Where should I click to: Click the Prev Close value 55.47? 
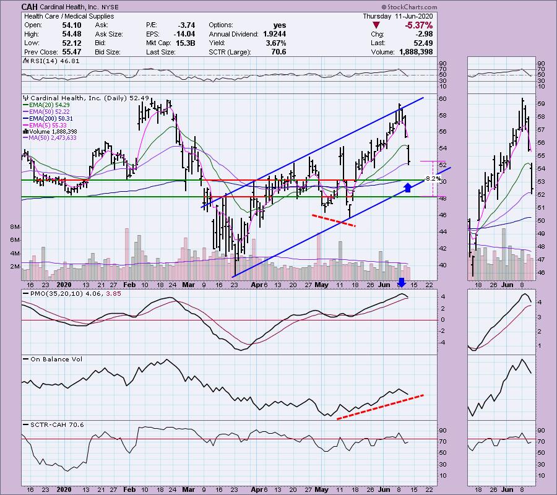pos(72,52)
